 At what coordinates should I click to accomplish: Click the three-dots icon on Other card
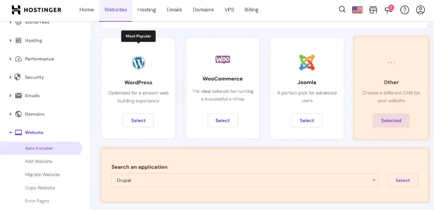coord(391,62)
